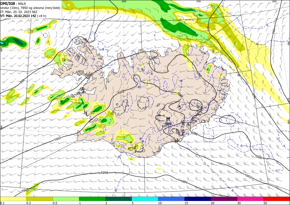This screenshot has height=205, width=290.
Task: Click the light yellow 0.1–0.3 legend swatch
Action: 13,199
